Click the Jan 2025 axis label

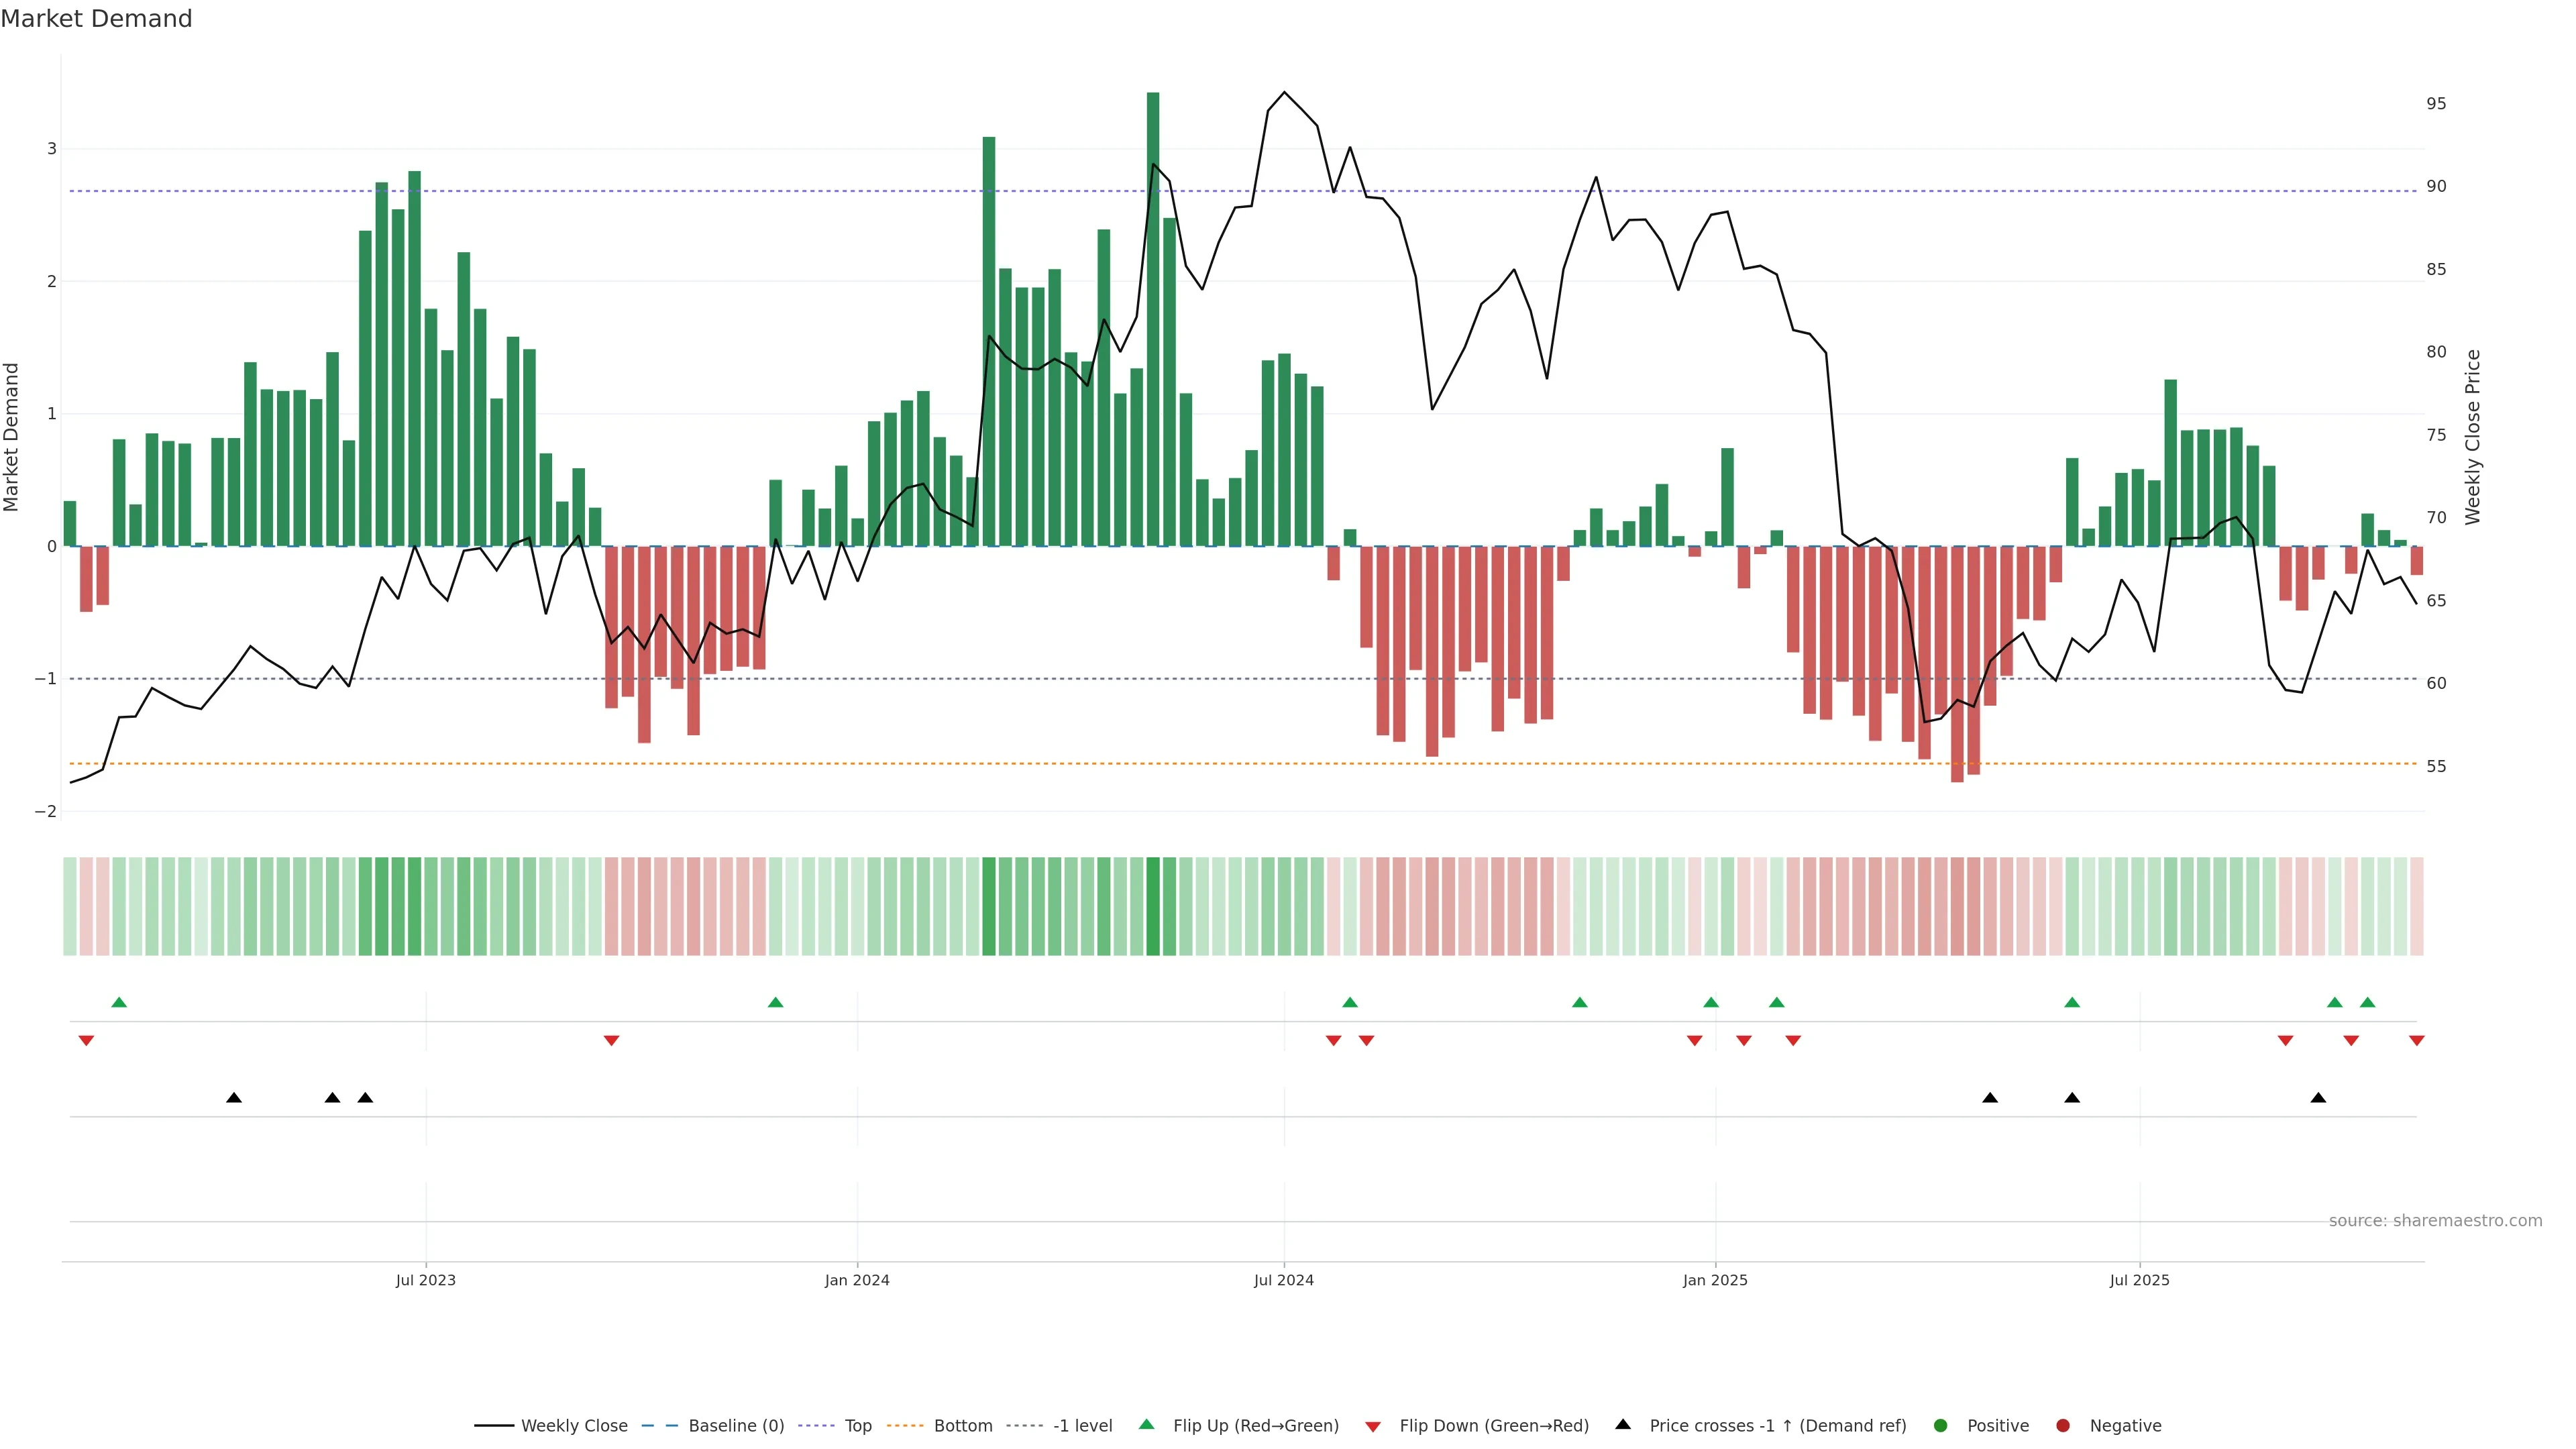(x=1715, y=1280)
